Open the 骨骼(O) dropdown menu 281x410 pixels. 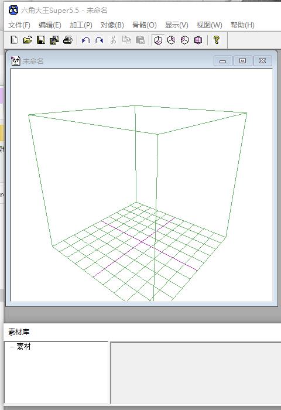(144, 25)
